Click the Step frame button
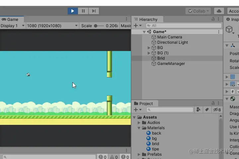Viewport: 239px width, 159px height. click(94, 11)
